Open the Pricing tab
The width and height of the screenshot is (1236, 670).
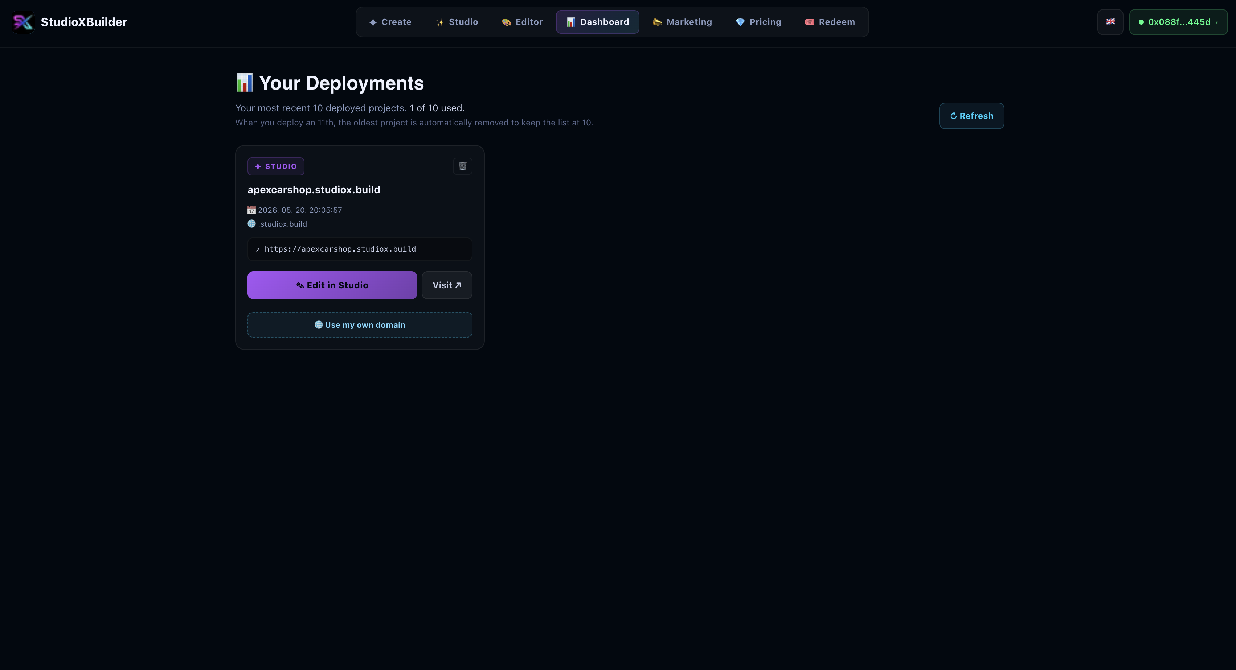coord(758,22)
